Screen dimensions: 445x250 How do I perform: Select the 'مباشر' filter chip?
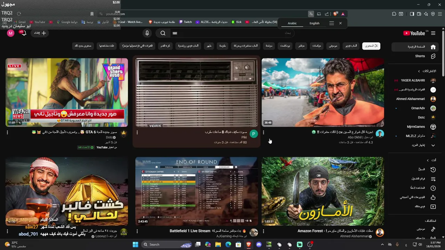pyautogui.click(x=301, y=46)
